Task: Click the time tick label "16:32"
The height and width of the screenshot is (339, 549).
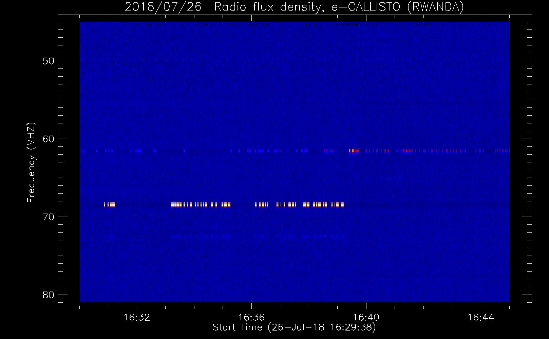Action: 137,318
